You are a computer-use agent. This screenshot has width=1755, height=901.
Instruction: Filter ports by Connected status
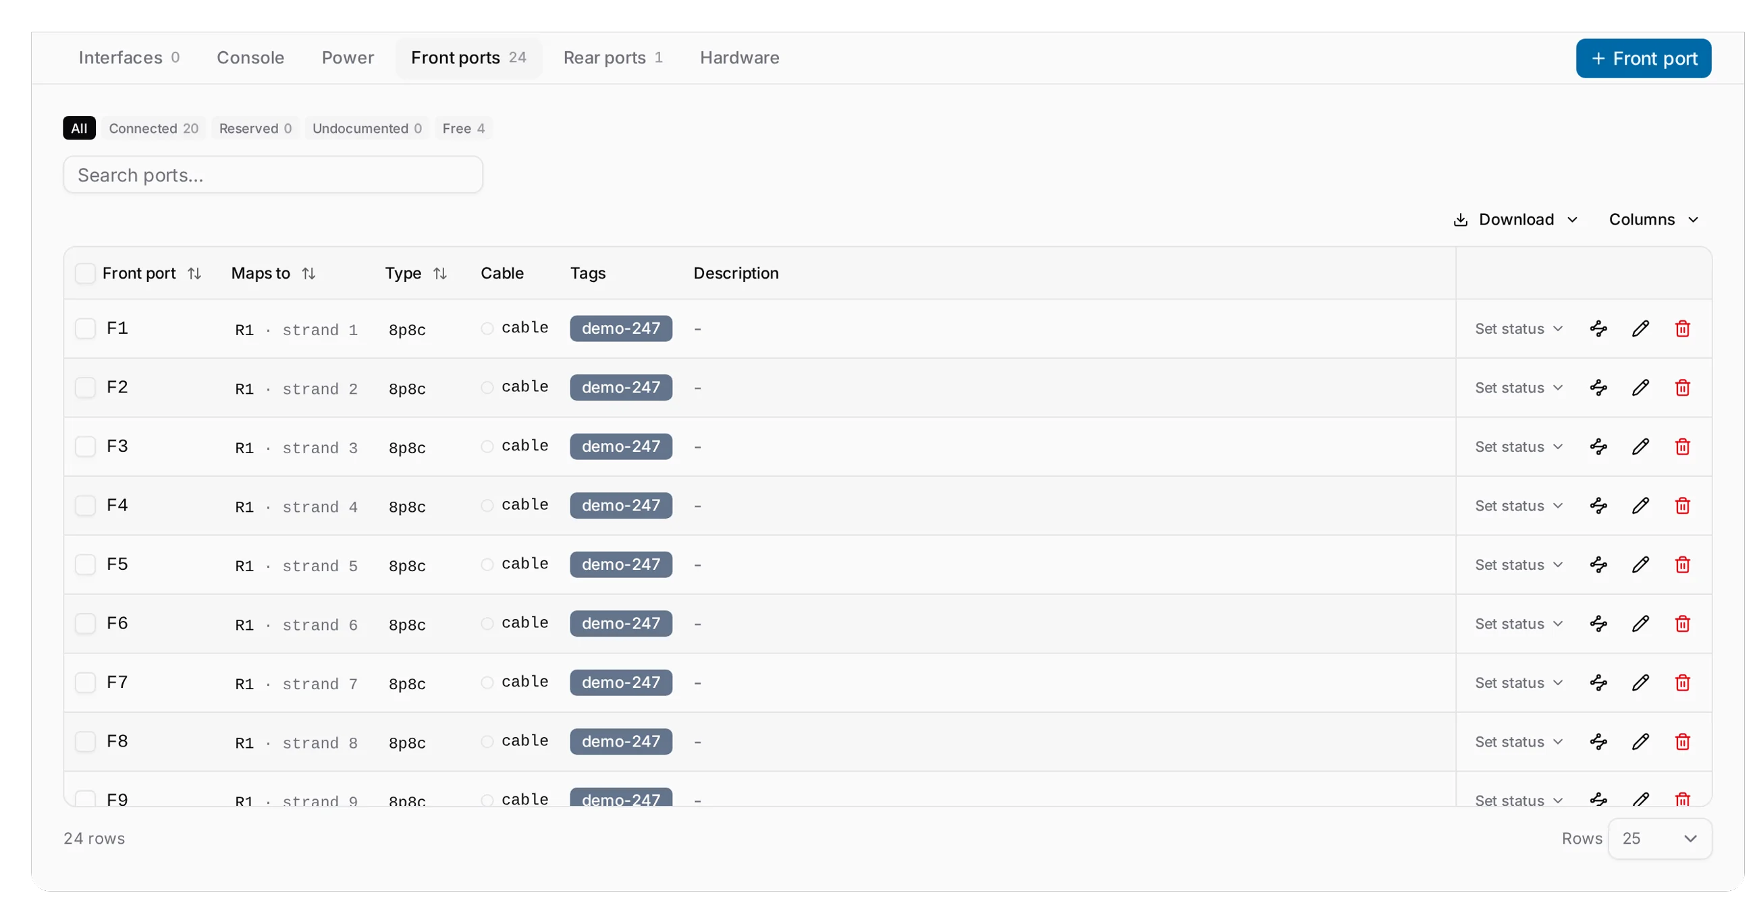pyautogui.click(x=153, y=129)
